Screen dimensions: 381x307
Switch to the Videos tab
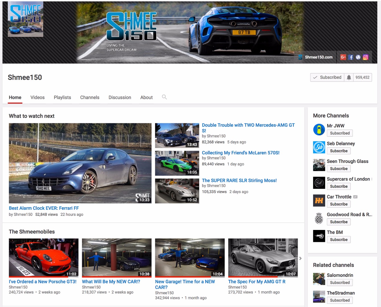pos(38,97)
